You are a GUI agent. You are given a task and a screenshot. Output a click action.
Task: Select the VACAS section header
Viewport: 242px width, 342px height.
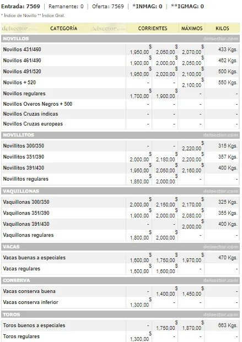120,247
